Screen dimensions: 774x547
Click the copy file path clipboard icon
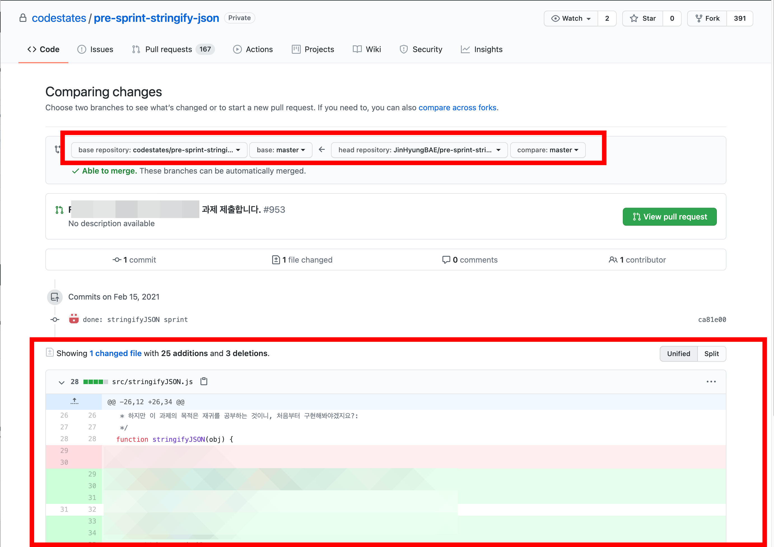click(204, 382)
